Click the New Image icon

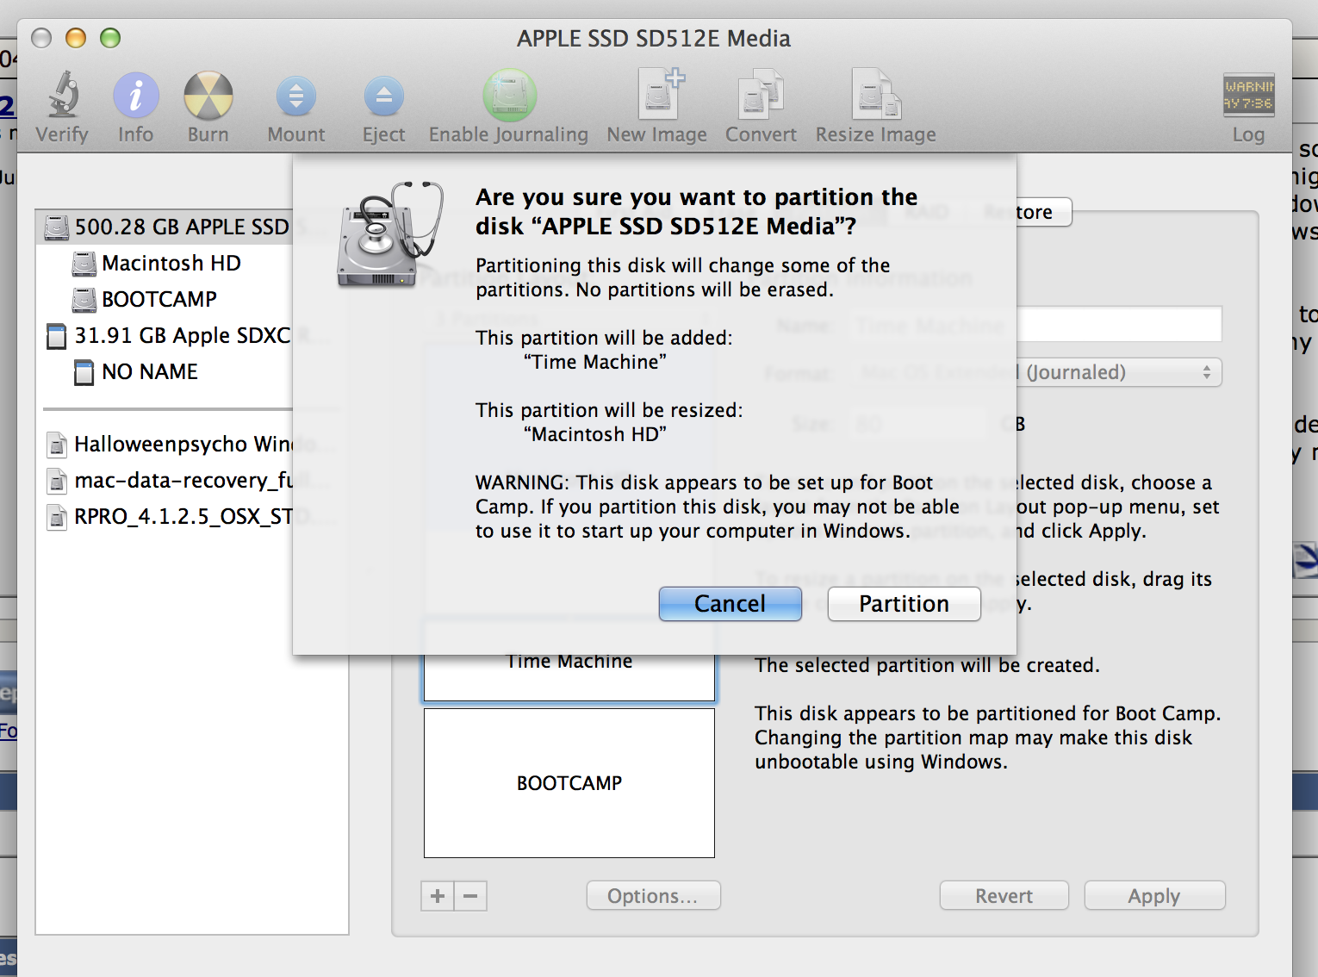pos(660,93)
